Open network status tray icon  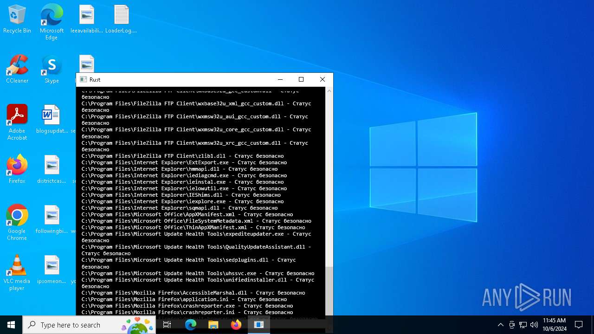point(523,325)
